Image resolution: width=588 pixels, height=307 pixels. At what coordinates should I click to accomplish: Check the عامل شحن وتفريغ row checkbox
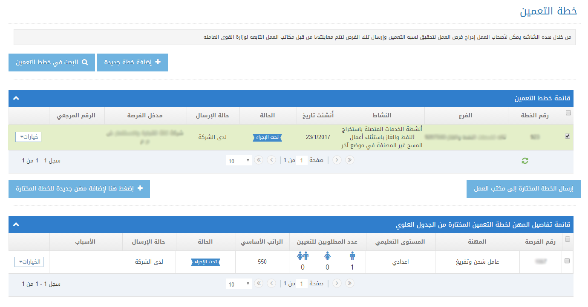click(x=567, y=261)
